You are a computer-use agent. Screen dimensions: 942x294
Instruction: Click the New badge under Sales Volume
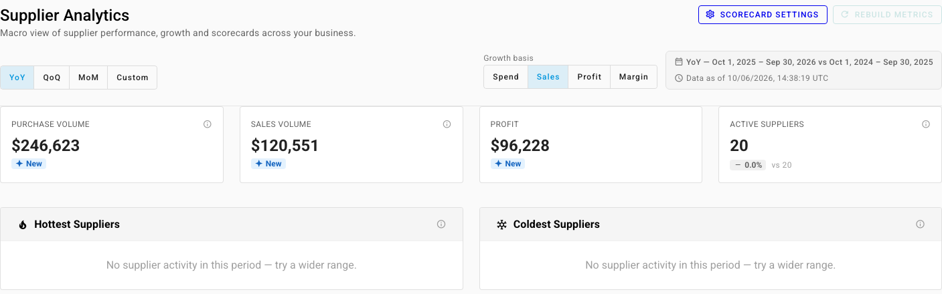point(268,164)
